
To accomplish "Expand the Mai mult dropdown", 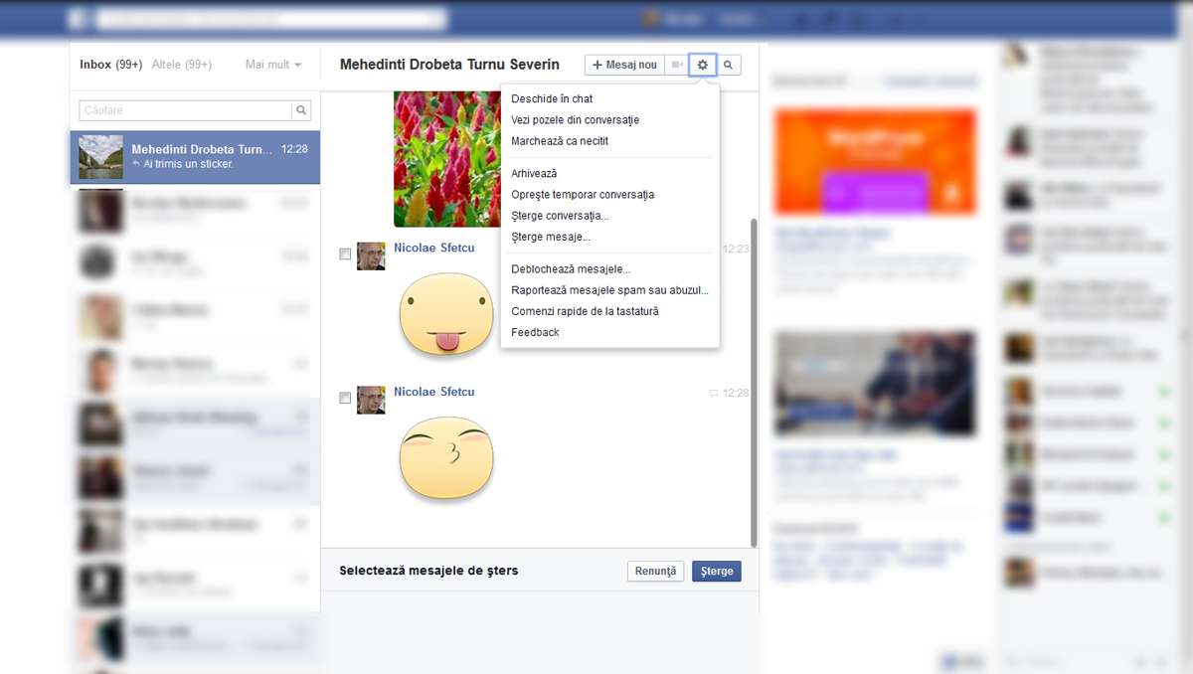I will click(273, 65).
